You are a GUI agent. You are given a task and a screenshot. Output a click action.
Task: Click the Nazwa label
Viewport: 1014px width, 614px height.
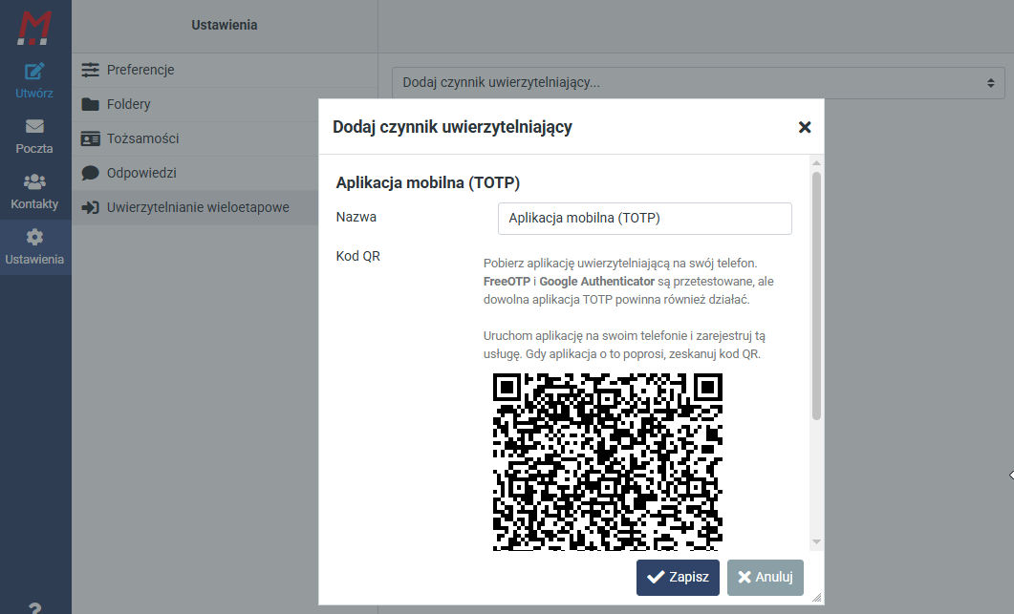(356, 217)
